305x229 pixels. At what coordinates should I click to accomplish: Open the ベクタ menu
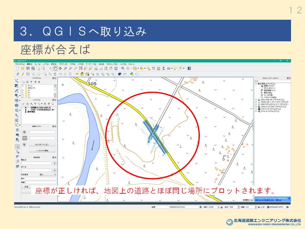72,64
